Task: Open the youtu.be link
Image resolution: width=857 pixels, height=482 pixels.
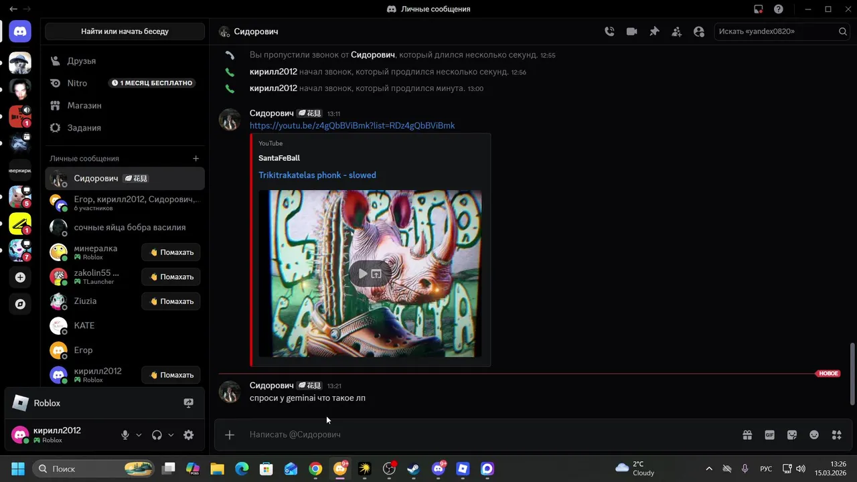Action: (x=352, y=126)
